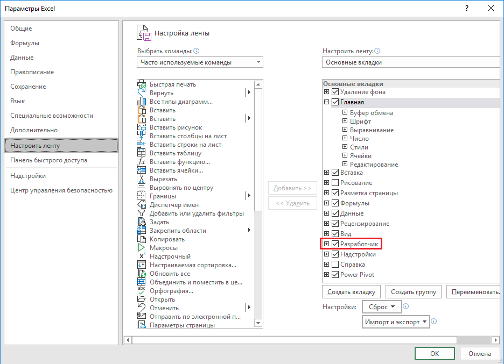The width and height of the screenshot is (504, 364).
Task: Click the Redo icon next to Вернуть
Action: pyautogui.click(x=142, y=93)
